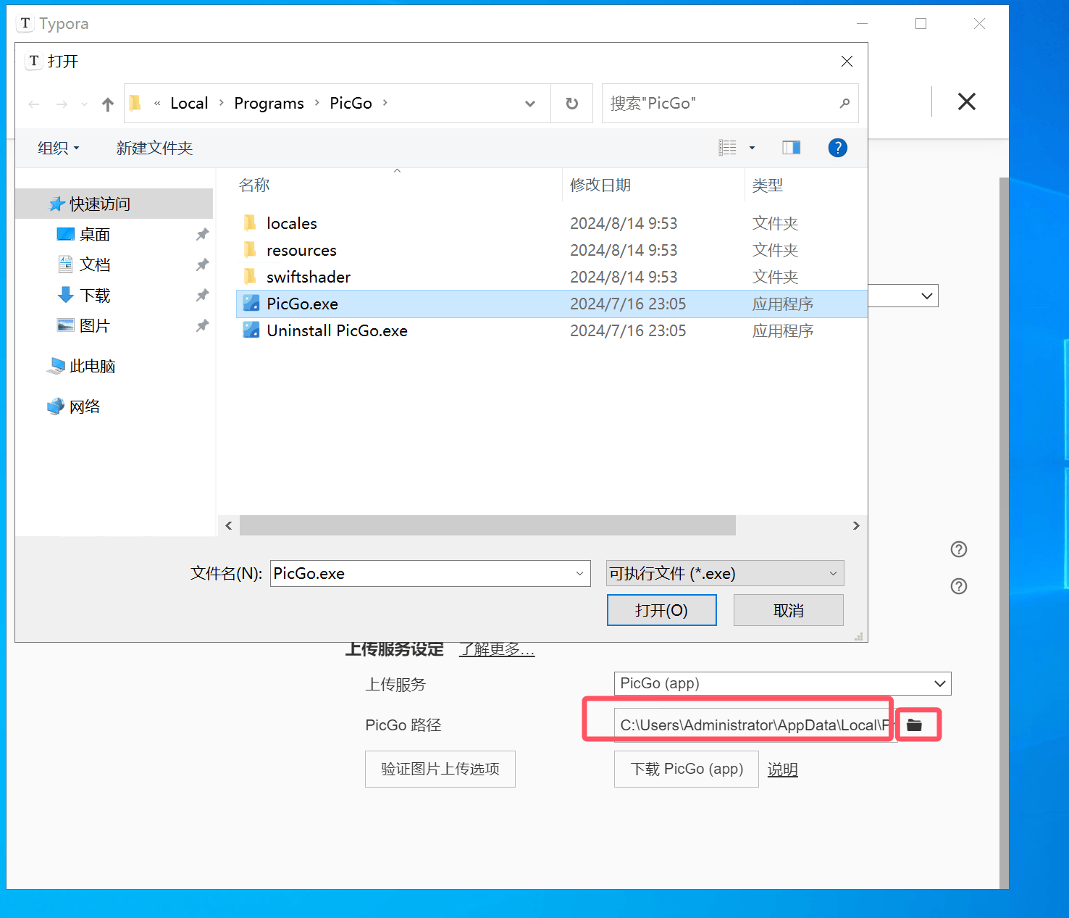The width and height of the screenshot is (1069, 918).
Task: Select 快速访问 in navigation pane
Action: point(115,204)
